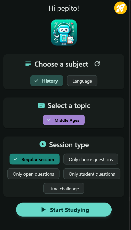Click the yellow rocket icon
The height and width of the screenshot is (230, 131).
coord(120,8)
